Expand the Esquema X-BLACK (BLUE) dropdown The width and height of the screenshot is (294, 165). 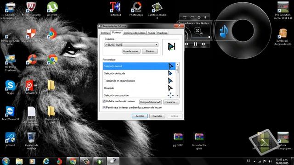156,45
